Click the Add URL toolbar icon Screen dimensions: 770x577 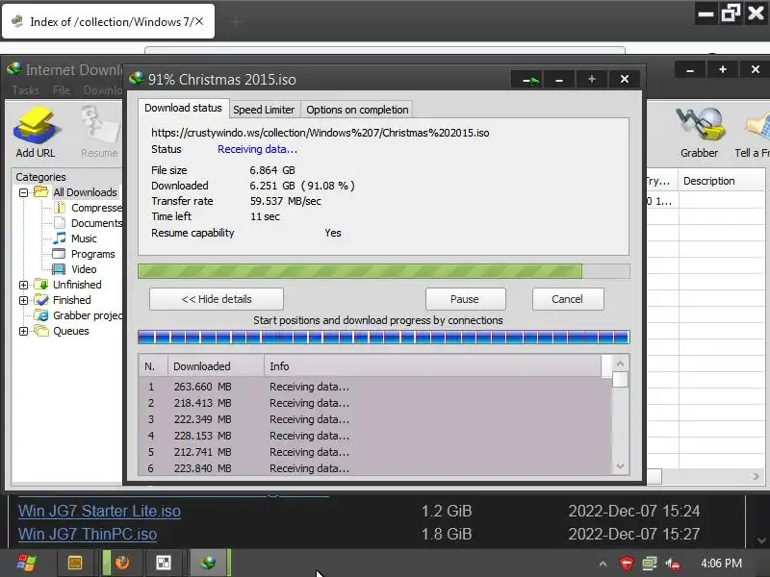(x=36, y=126)
